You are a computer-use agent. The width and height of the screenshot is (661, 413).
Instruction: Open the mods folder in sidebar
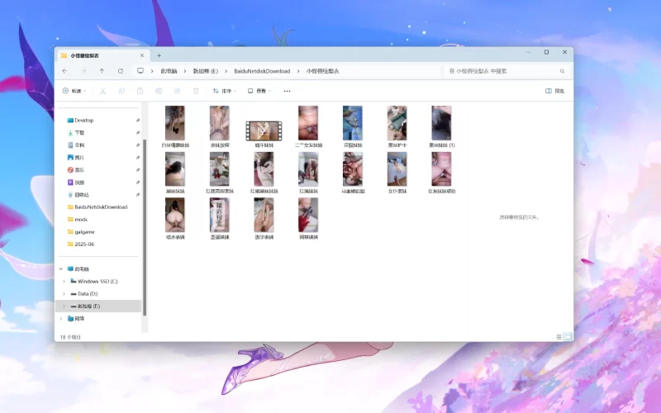(81, 220)
